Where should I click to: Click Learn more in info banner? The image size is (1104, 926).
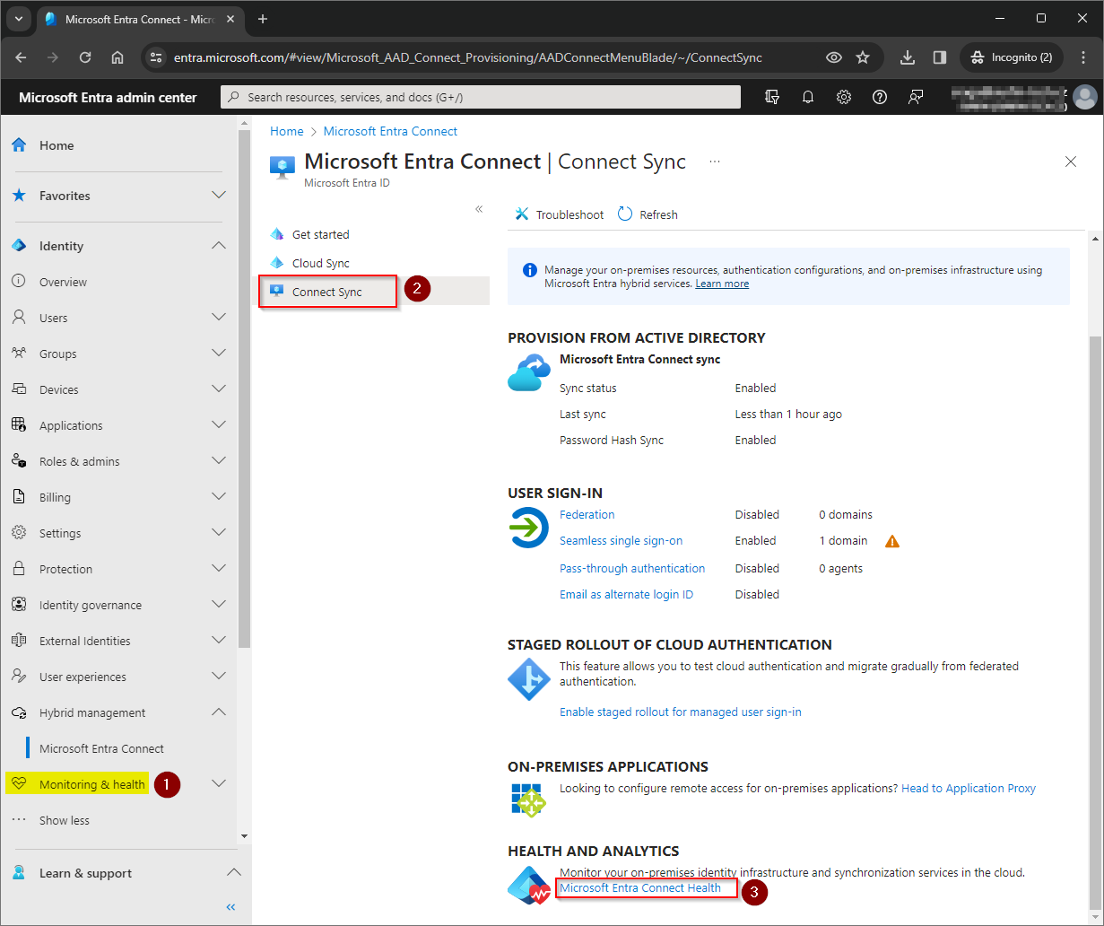click(x=722, y=284)
